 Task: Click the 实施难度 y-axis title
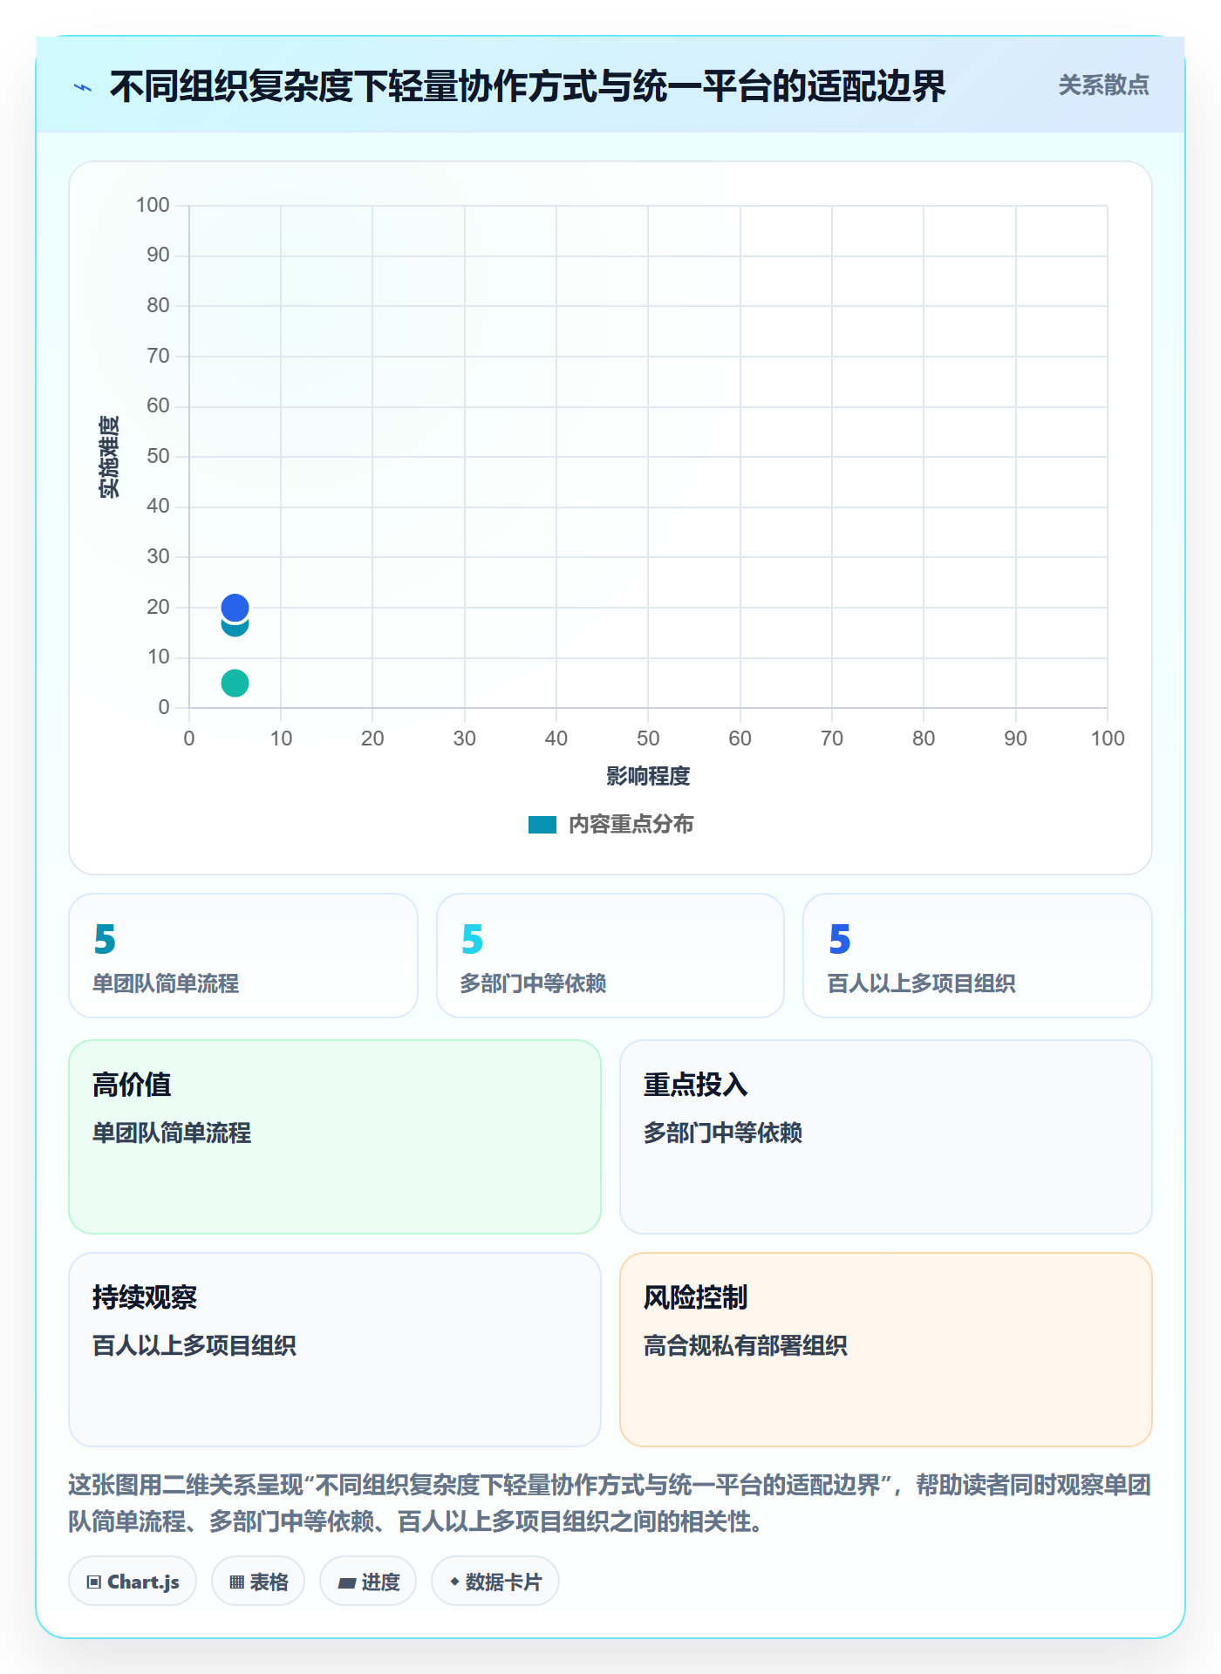coord(109,457)
